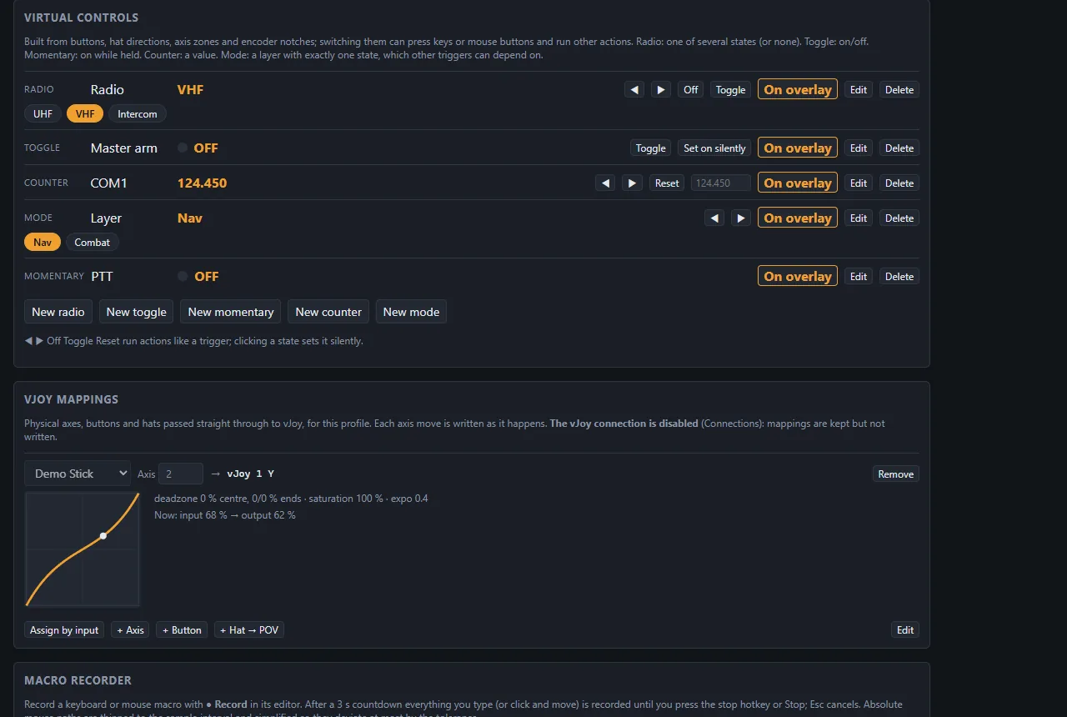1067x717 pixels.
Task: Add an Axis mapping
Action: point(130,629)
